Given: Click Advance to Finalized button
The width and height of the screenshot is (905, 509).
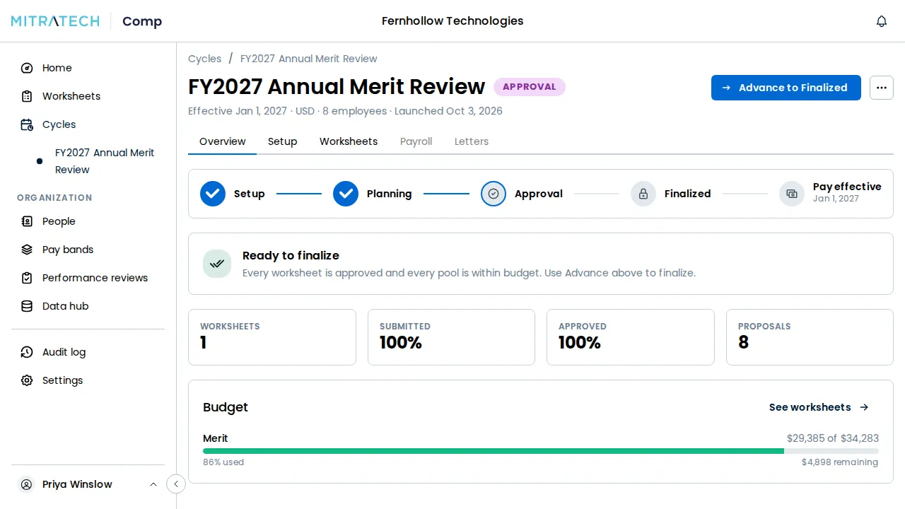Looking at the screenshot, I should (x=786, y=88).
